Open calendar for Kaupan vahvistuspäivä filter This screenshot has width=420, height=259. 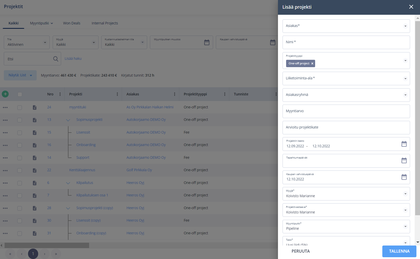(273, 42)
